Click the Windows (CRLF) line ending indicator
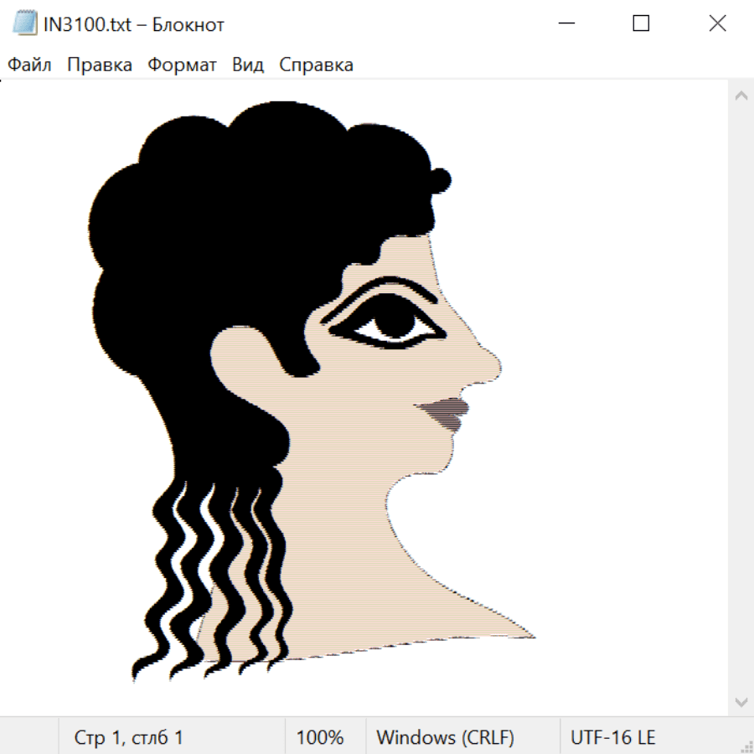The height and width of the screenshot is (754, 754). [x=445, y=737]
